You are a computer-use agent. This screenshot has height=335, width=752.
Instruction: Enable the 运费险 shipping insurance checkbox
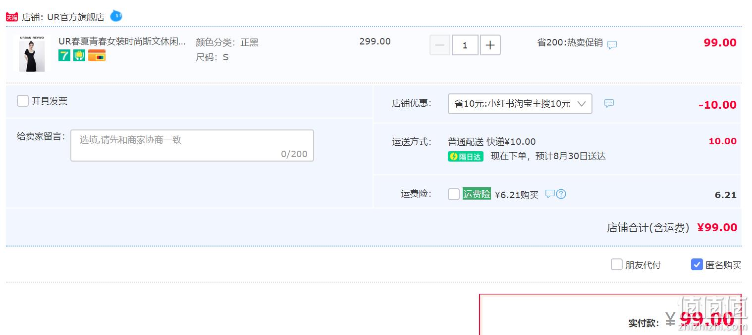pyautogui.click(x=454, y=194)
